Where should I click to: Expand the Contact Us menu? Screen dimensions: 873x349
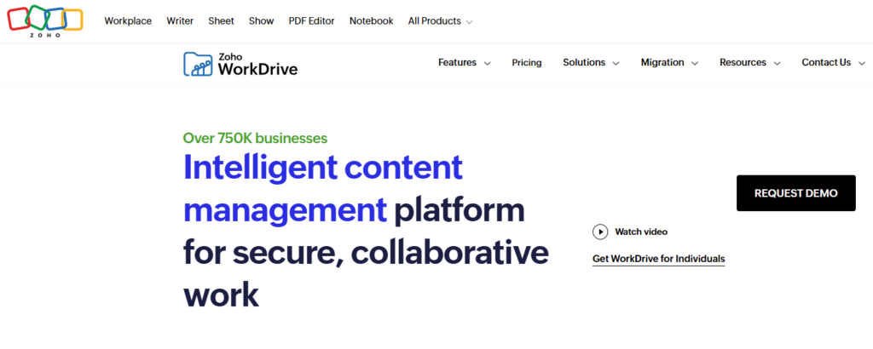tap(834, 63)
